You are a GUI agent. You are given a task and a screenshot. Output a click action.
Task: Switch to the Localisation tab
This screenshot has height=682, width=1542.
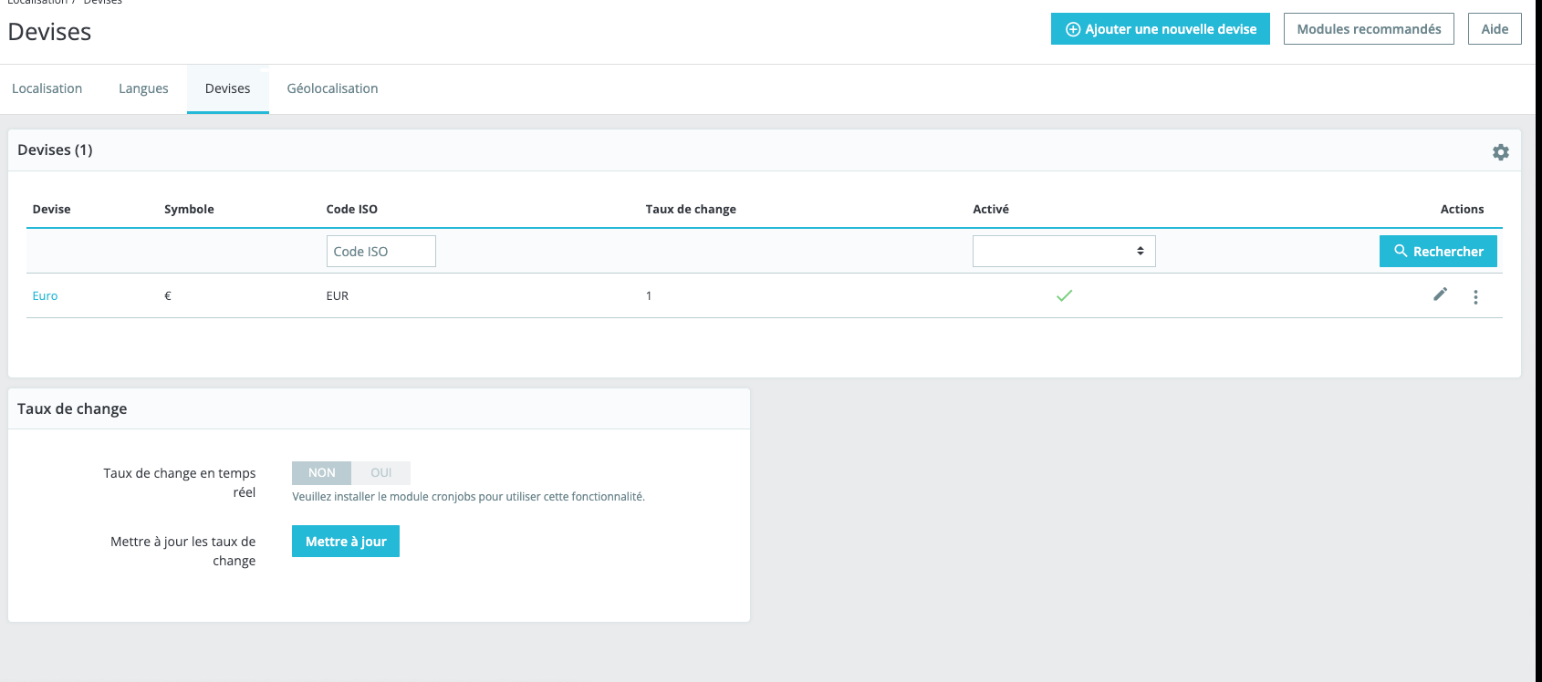tap(47, 88)
